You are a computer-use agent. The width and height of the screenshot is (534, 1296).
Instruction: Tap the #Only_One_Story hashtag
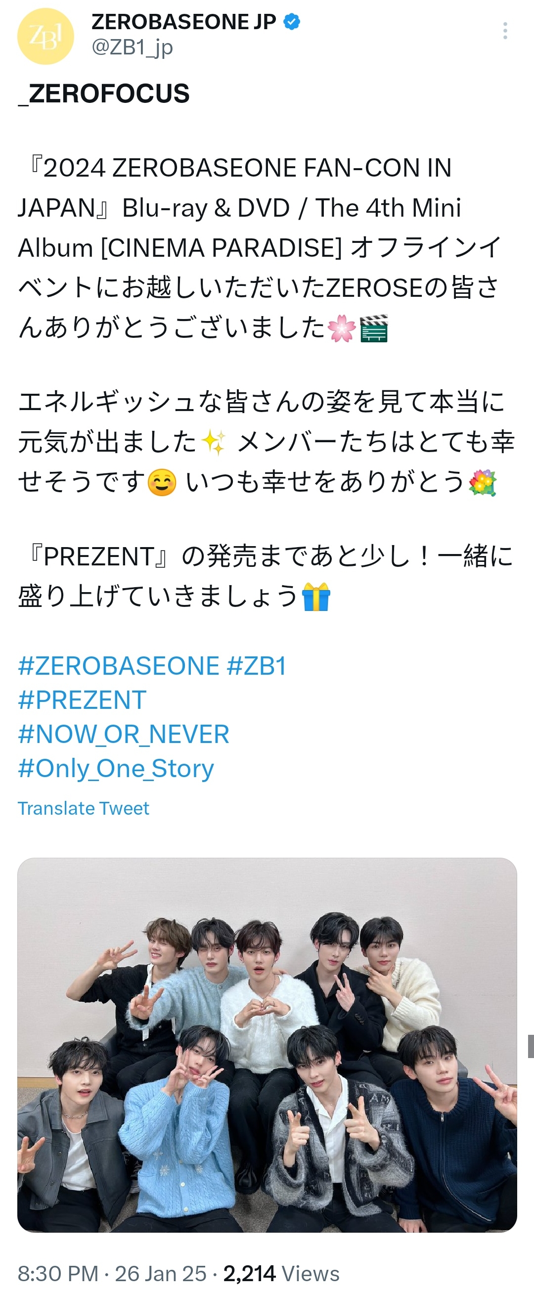click(x=116, y=769)
